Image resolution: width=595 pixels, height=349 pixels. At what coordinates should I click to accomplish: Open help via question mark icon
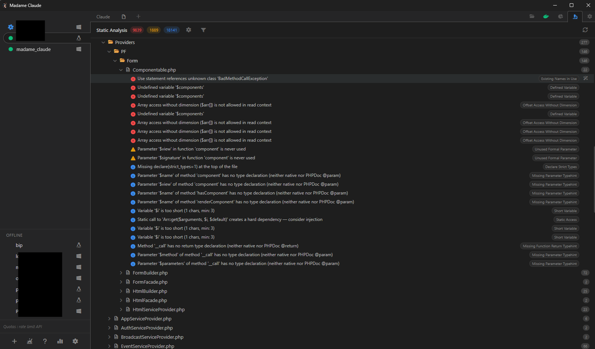point(45,341)
